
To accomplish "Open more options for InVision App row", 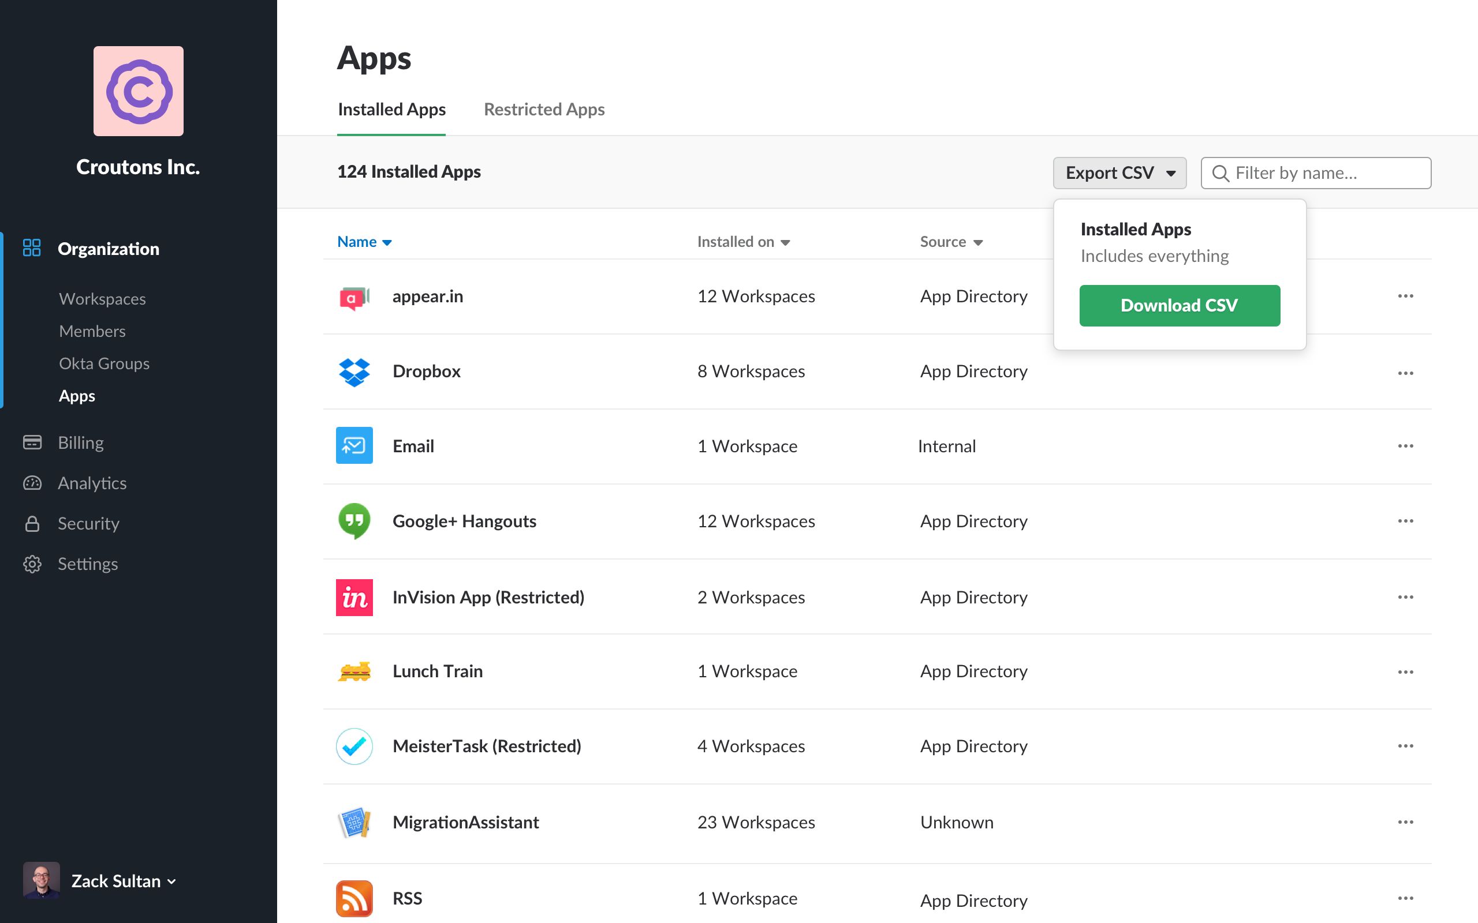I will [1405, 597].
